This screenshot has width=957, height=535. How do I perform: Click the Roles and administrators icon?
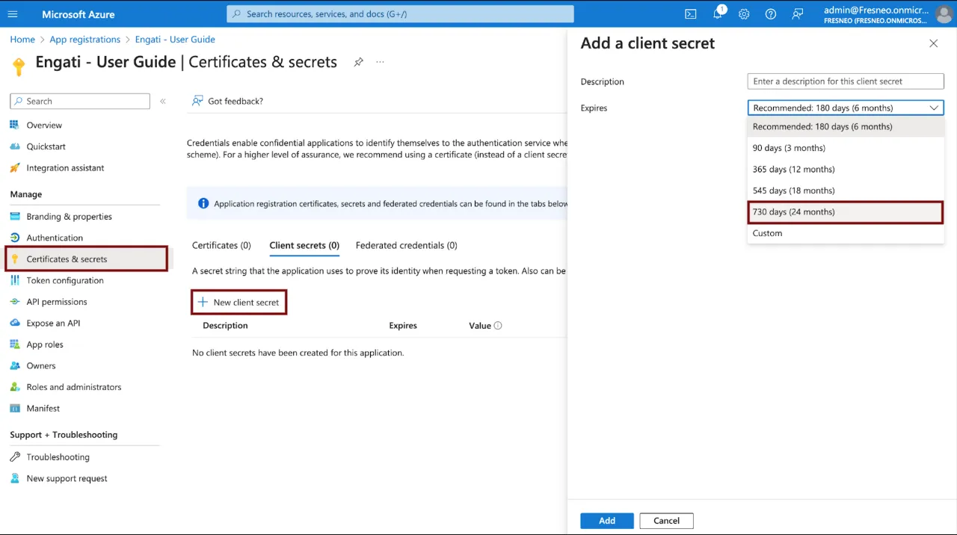pyautogui.click(x=14, y=387)
